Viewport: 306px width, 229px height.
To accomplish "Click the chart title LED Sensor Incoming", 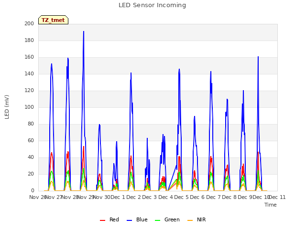I will pos(152,5).
